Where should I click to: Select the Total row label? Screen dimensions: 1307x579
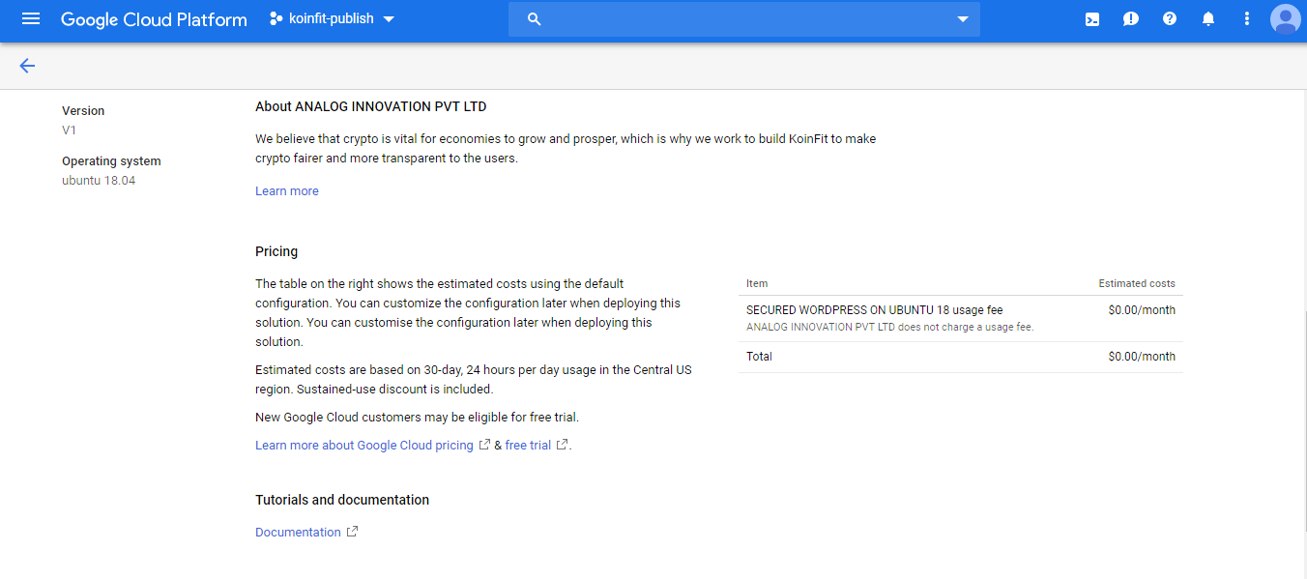759,357
